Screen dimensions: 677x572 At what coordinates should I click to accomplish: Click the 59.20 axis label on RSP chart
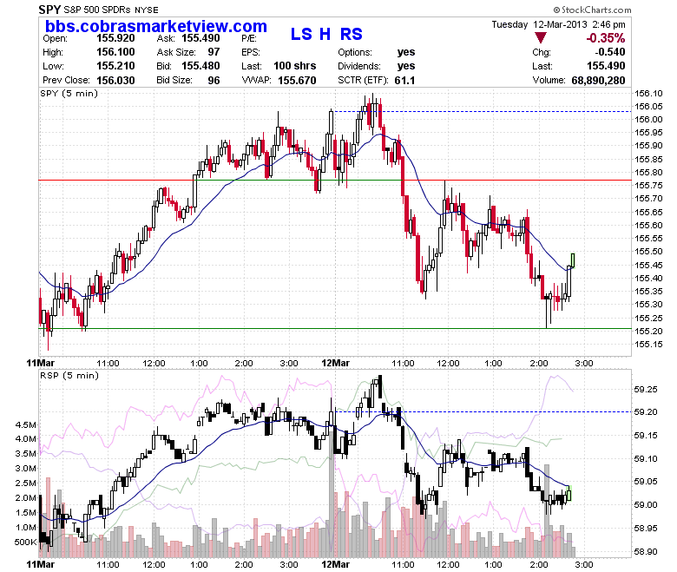[x=646, y=411]
